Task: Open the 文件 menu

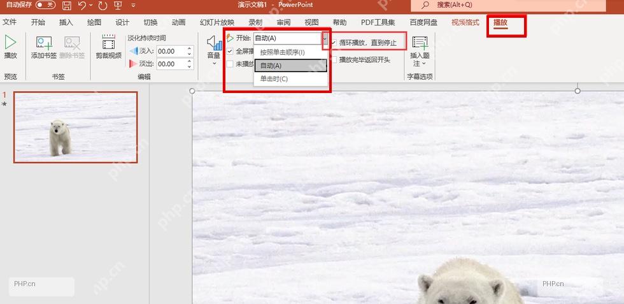Action: [10, 22]
